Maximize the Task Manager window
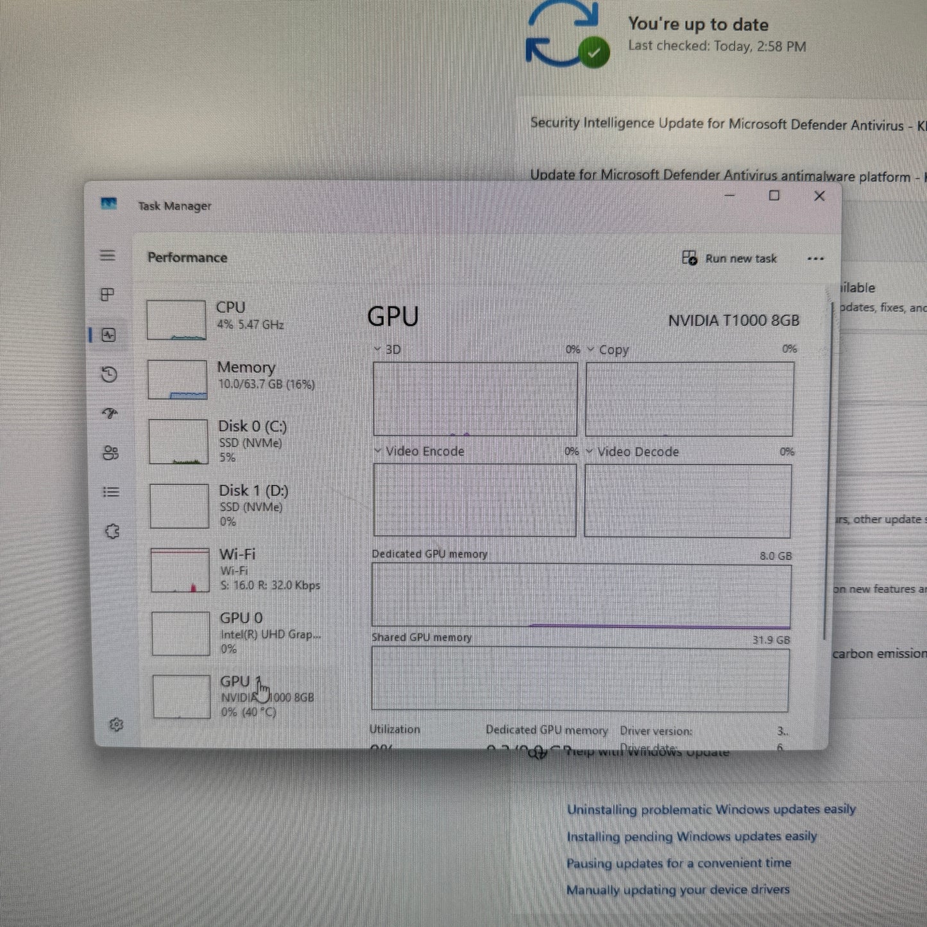 (774, 196)
